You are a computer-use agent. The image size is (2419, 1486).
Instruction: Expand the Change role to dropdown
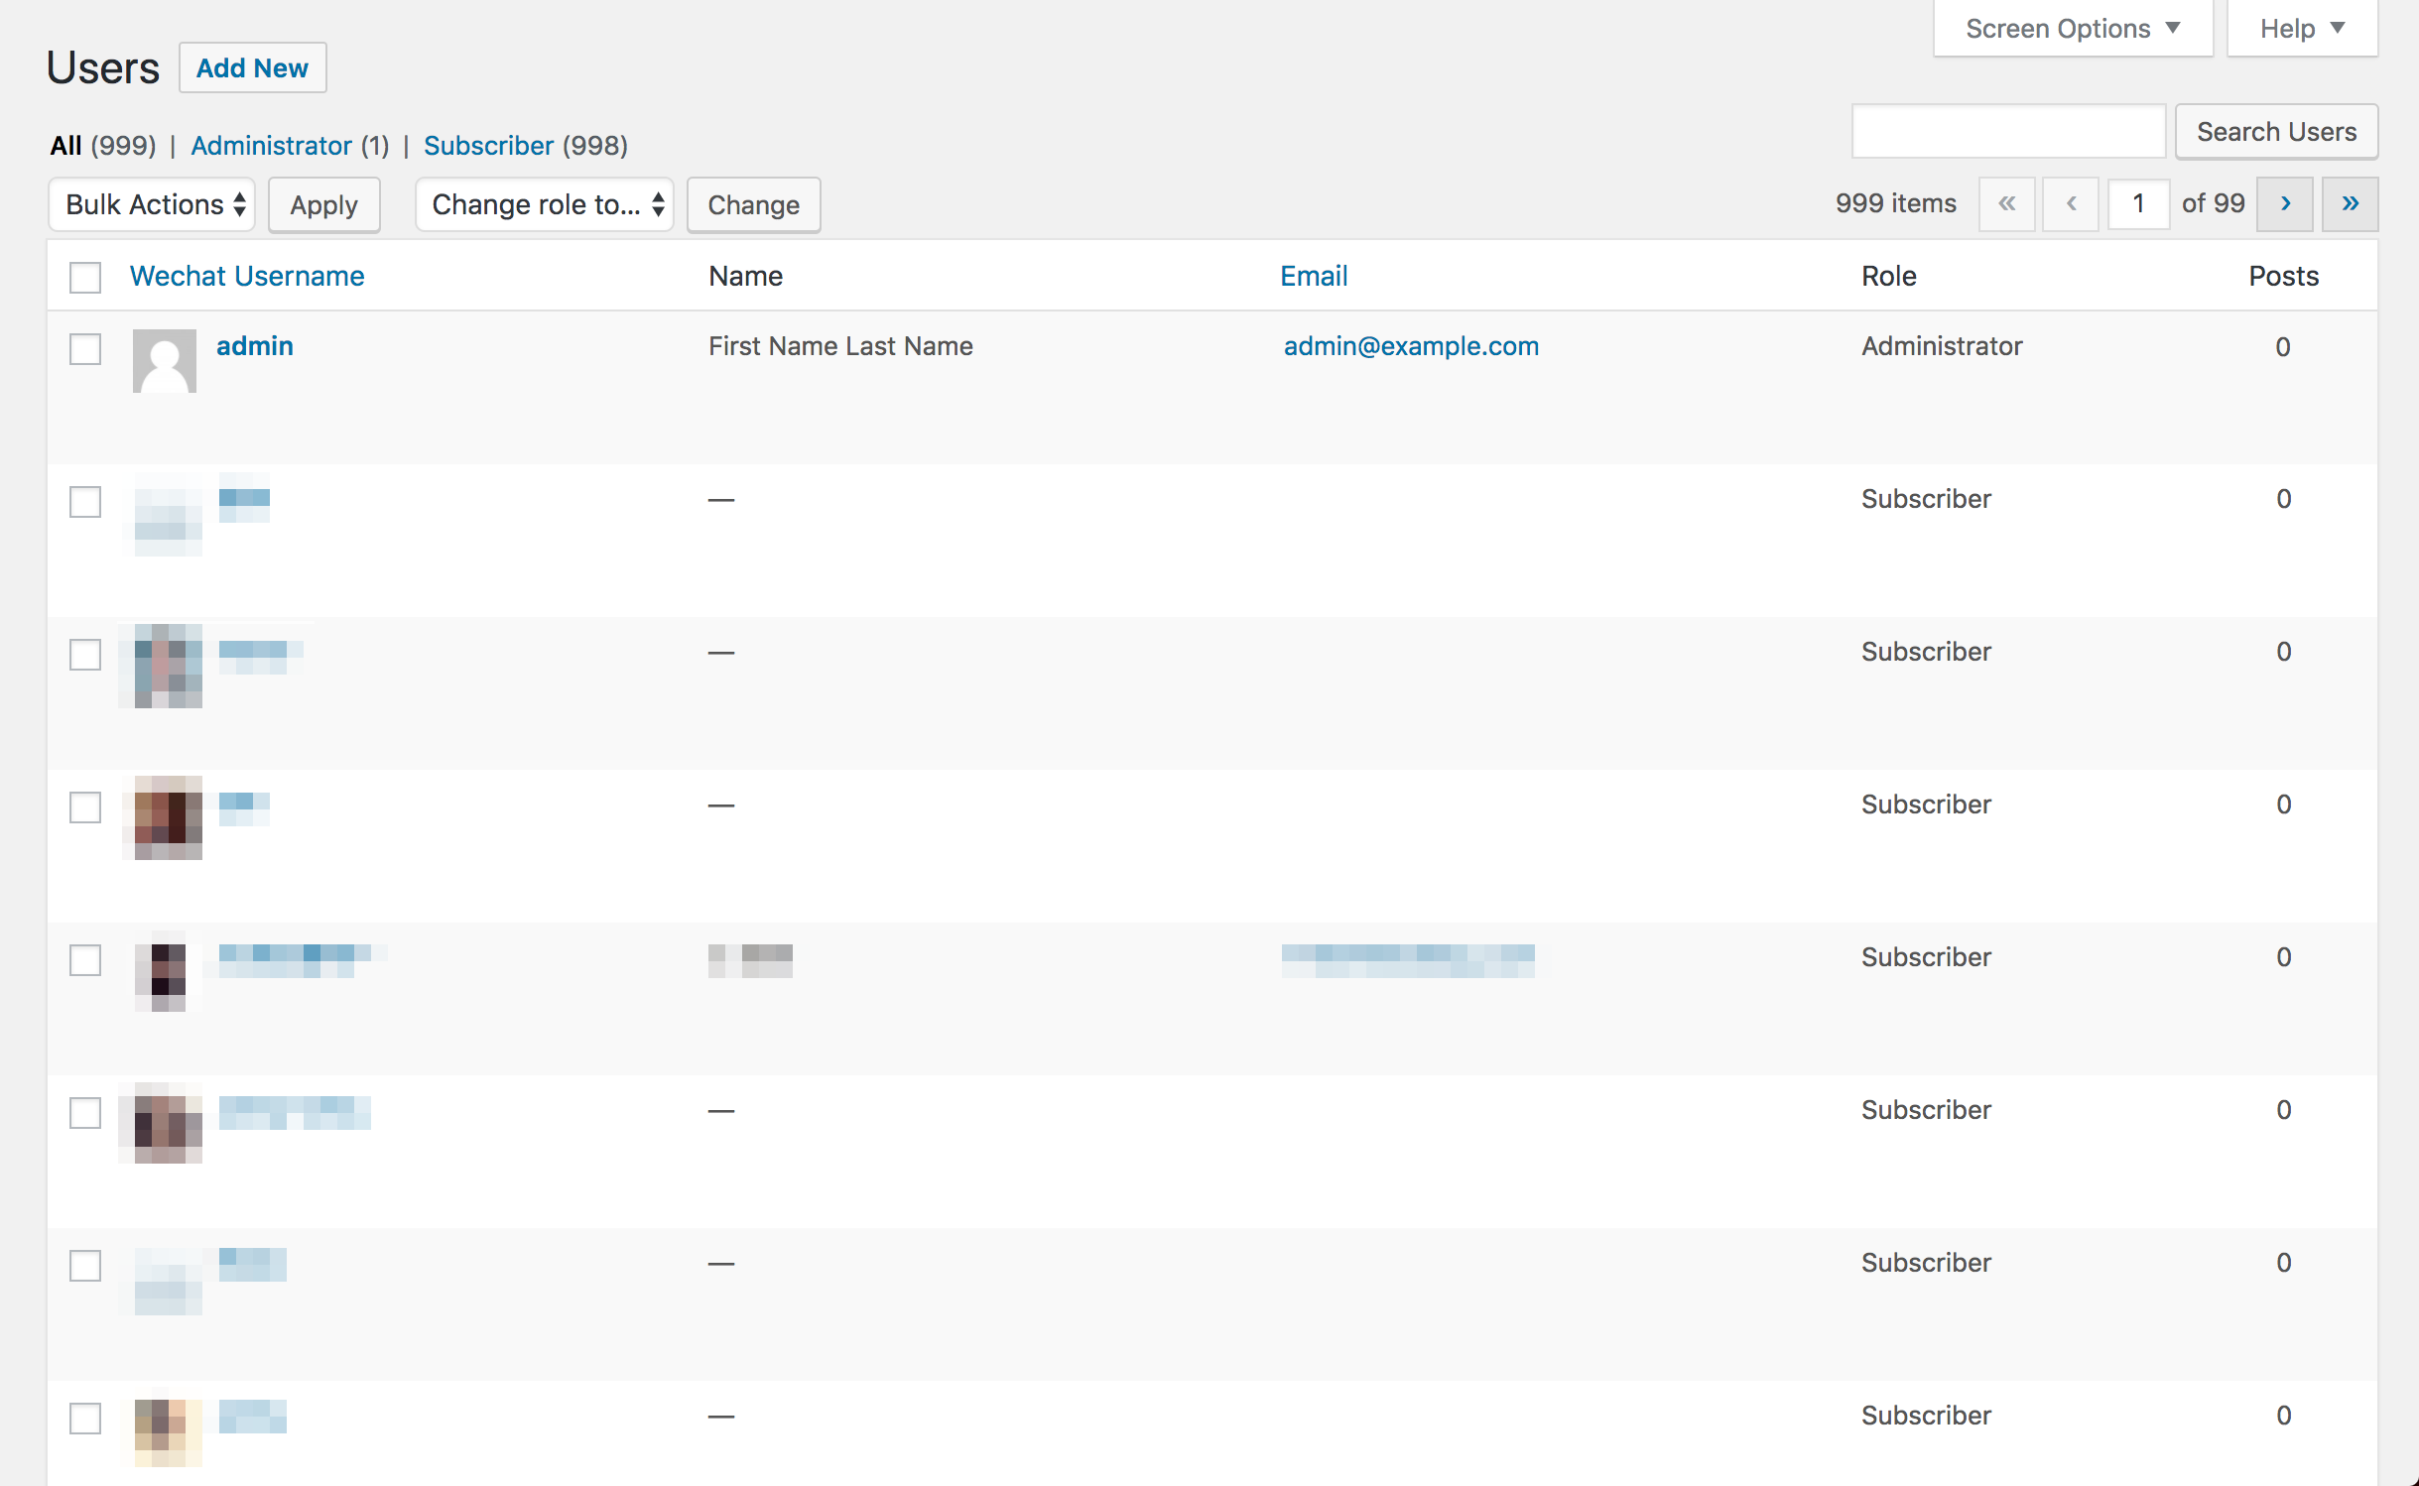pos(545,204)
